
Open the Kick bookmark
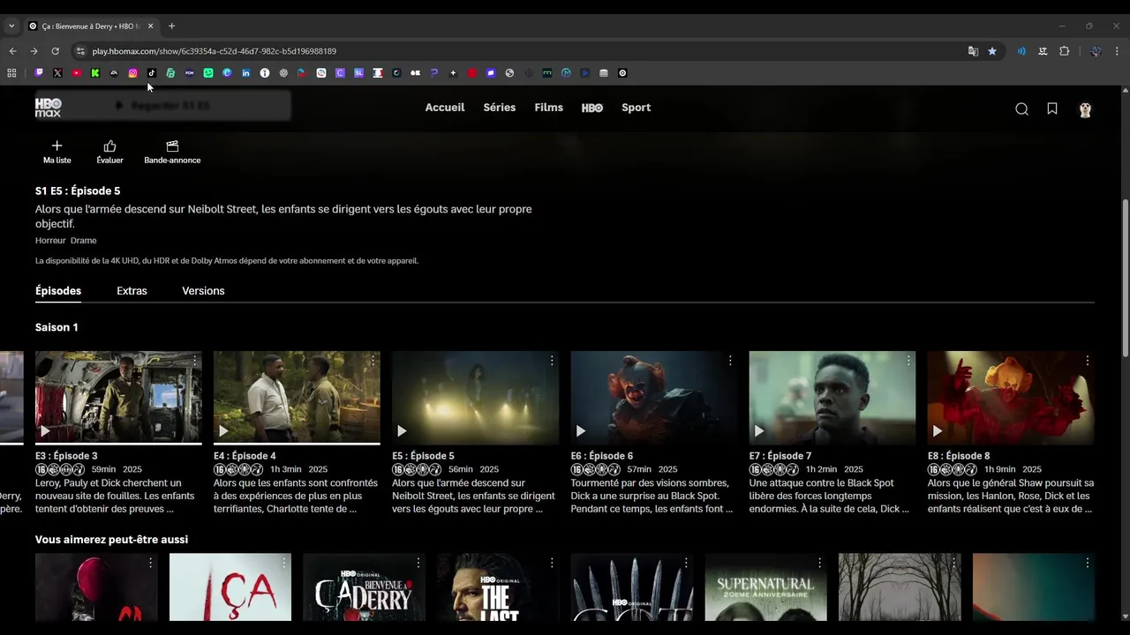pyautogui.click(x=95, y=73)
